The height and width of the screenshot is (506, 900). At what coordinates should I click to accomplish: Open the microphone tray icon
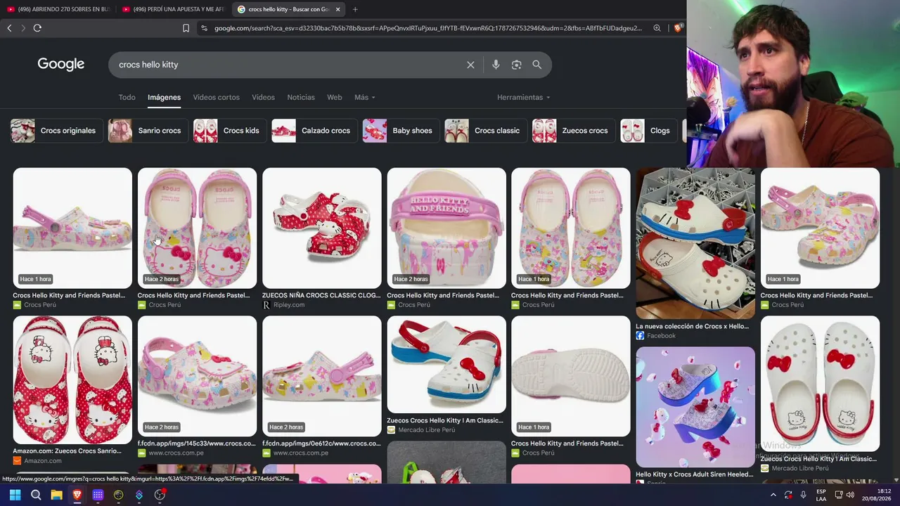803,495
